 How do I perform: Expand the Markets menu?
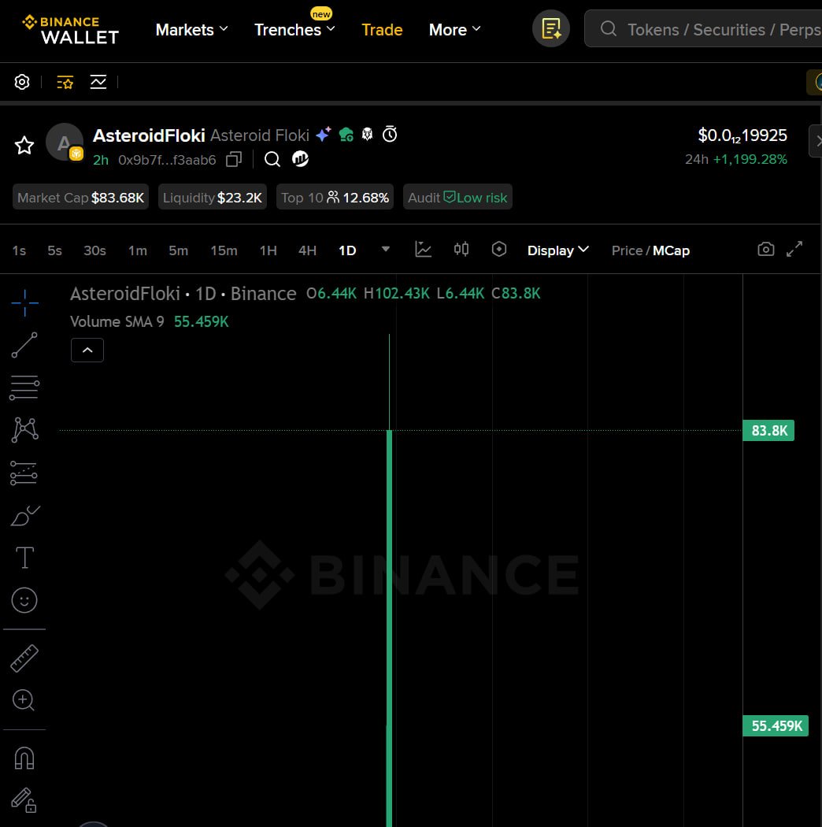(x=191, y=30)
